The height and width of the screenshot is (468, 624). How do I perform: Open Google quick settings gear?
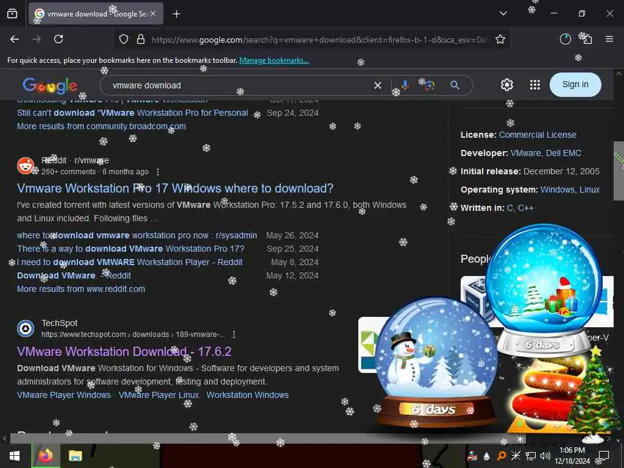tap(507, 85)
